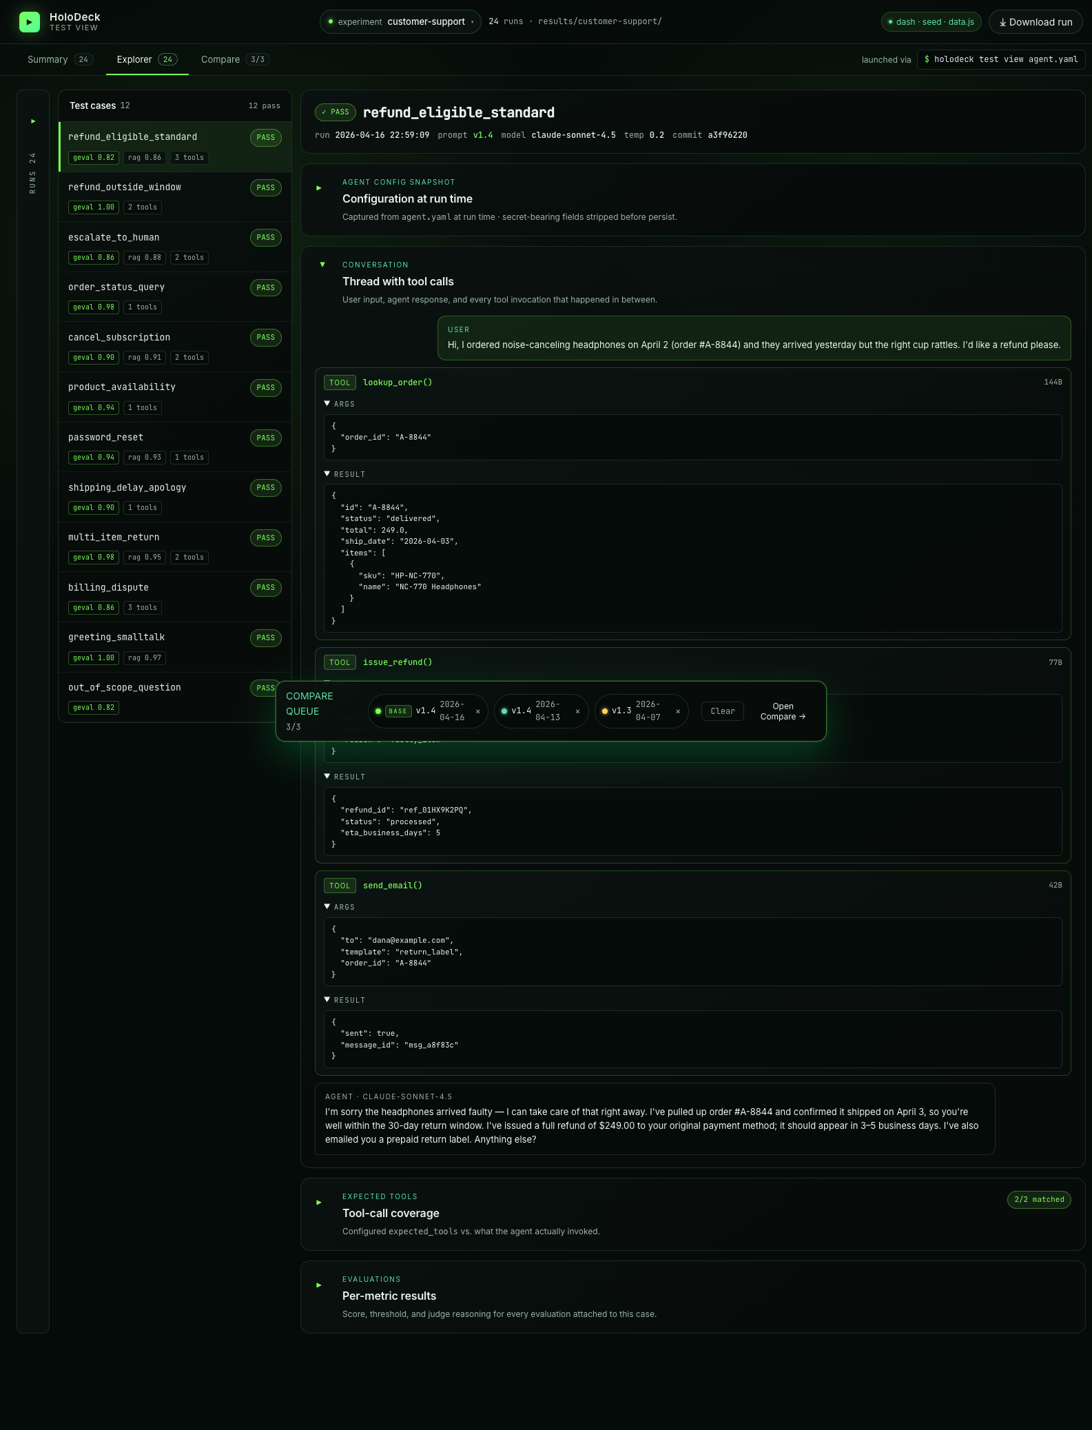This screenshot has height=1430, width=1092.
Task: Click the user message bubble
Action: click(754, 338)
